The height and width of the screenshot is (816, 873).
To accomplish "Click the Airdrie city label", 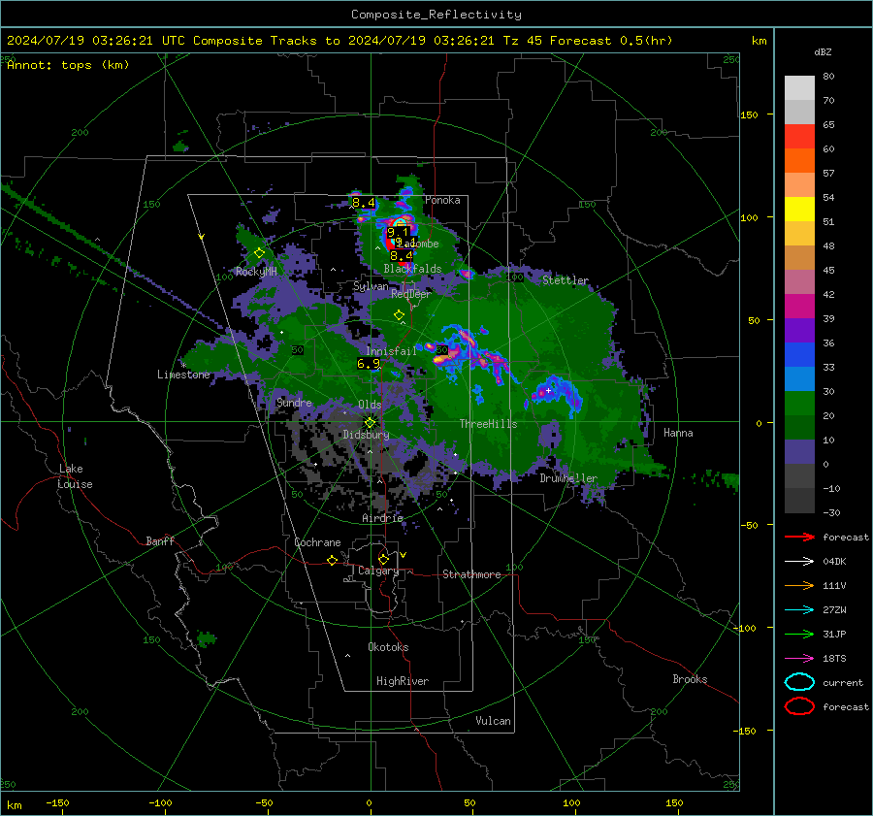I will [382, 518].
